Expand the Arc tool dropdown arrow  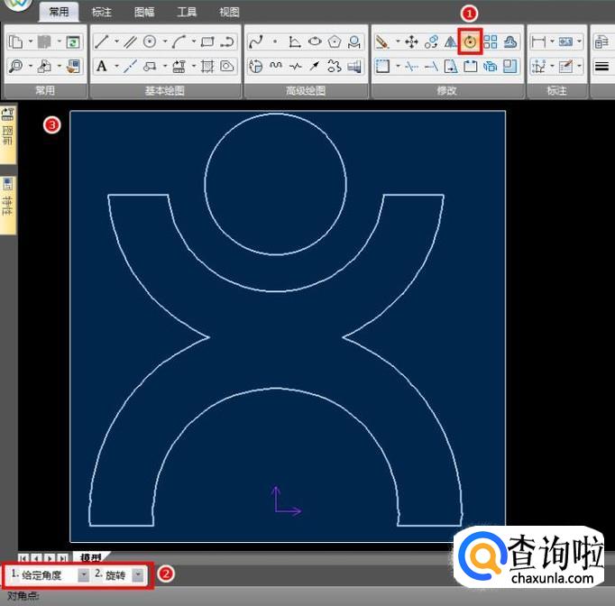(193, 41)
